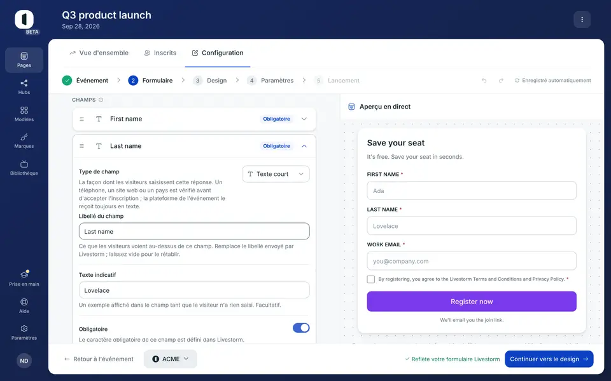This screenshot has width=611, height=381.
Task: Select step 2 Formulaire
Action: 150,81
